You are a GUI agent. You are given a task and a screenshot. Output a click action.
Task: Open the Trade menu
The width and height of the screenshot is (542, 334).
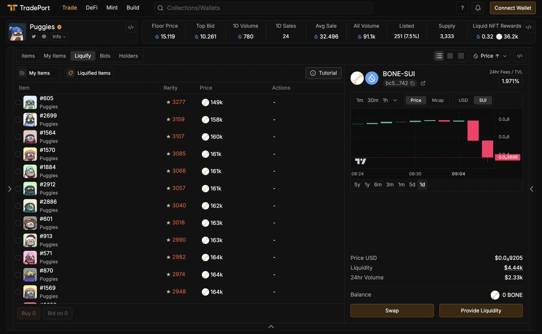pyautogui.click(x=70, y=8)
